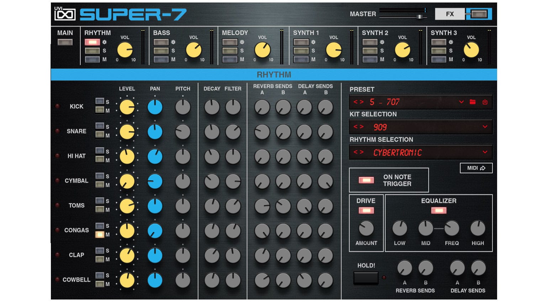Viewport: 548px width, 302px height.
Task: Disable the Drive effect switch
Action: 366,211
